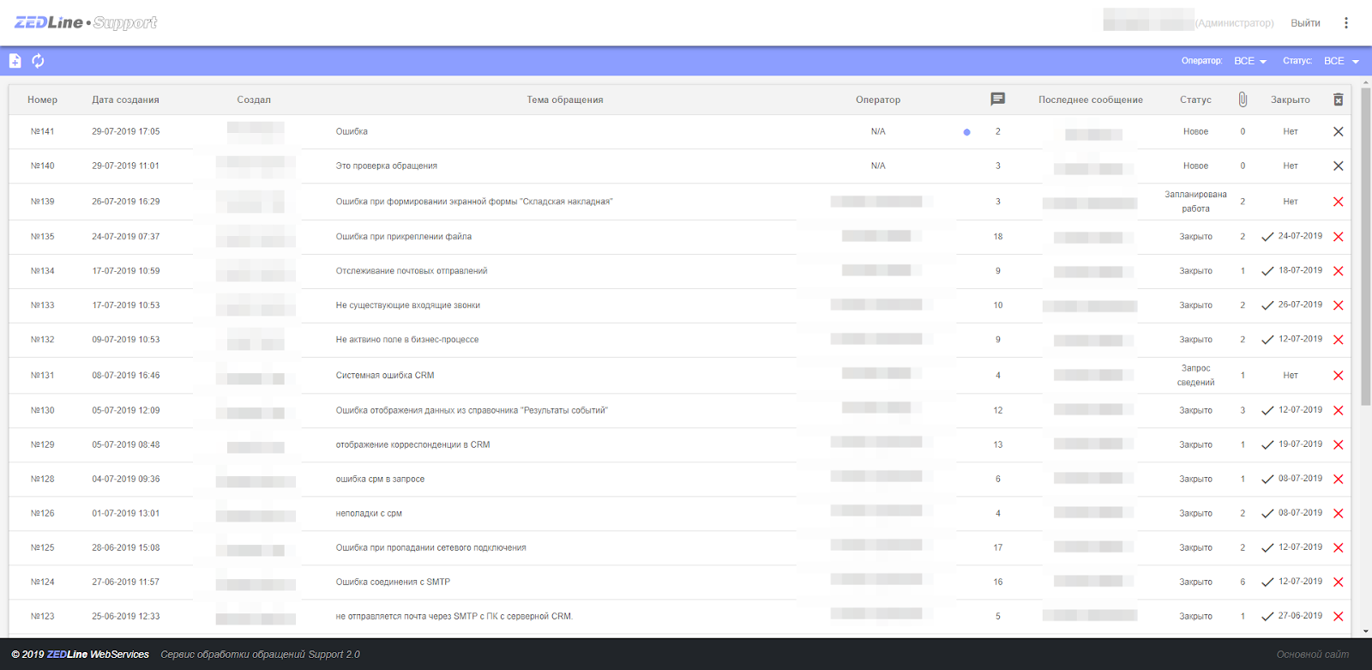Create a new ticket with the add-document icon

pyautogui.click(x=15, y=61)
